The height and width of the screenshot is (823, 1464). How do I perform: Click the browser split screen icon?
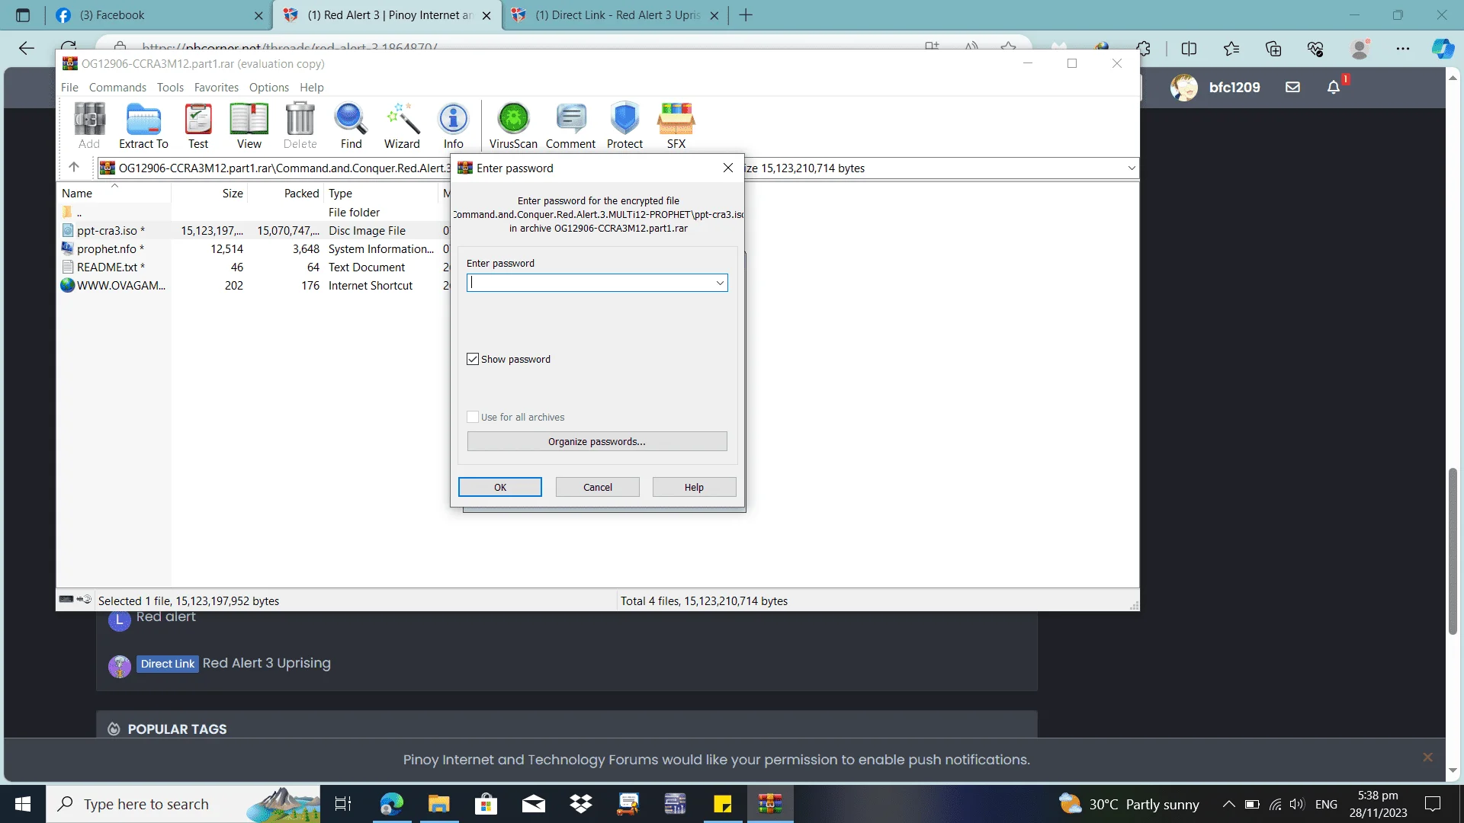click(1189, 49)
